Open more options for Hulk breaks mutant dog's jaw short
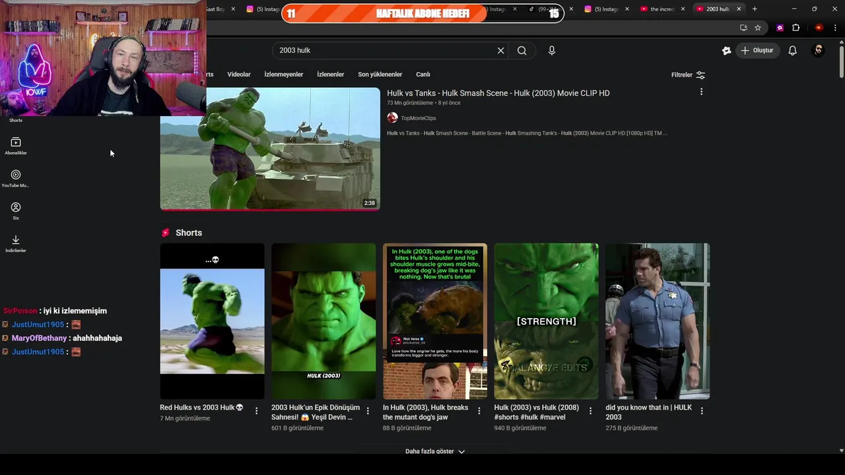This screenshot has height=475, width=845. 479,411
